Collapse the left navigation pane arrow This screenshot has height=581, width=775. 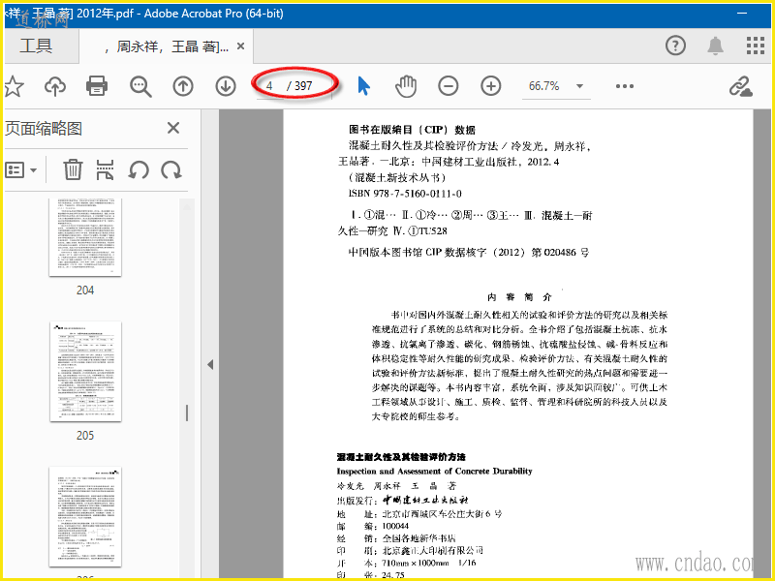(x=210, y=365)
